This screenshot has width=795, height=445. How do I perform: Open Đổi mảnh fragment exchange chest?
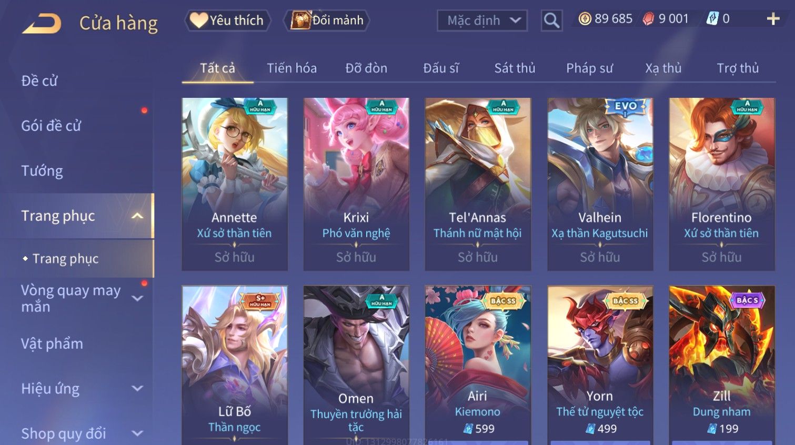coord(327,20)
